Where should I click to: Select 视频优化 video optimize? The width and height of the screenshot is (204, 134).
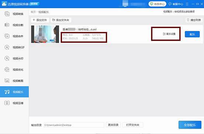[14, 70]
